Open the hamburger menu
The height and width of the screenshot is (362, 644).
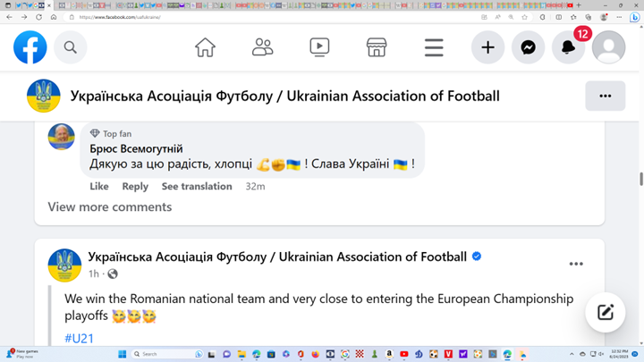(x=434, y=47)
